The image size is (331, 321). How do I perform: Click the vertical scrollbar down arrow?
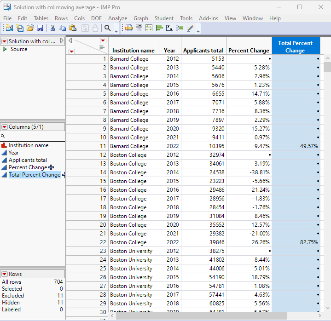327,308
